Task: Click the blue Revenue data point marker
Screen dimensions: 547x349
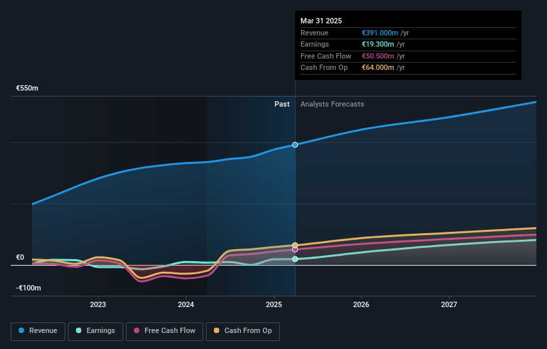Action: pyautogui.click(x=295, y=145)
